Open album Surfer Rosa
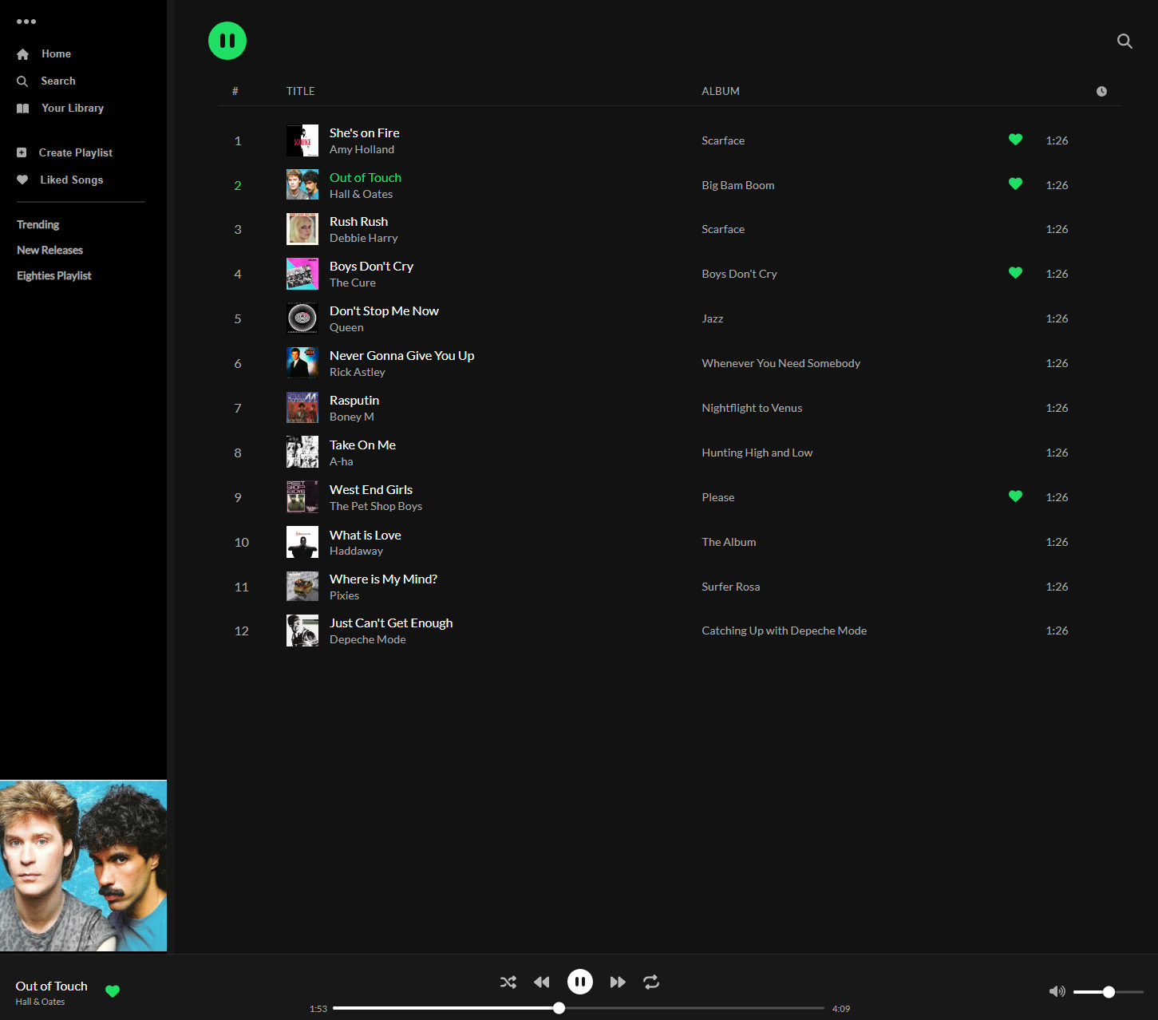This screenshot has height=1020, width=1158. tap(730, 587)
